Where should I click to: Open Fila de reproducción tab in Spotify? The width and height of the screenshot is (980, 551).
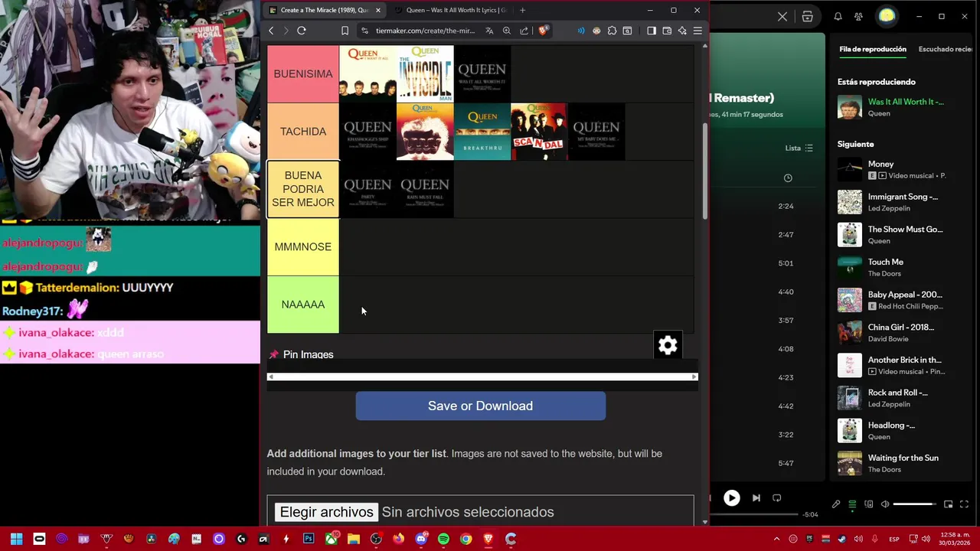point(873,49)
